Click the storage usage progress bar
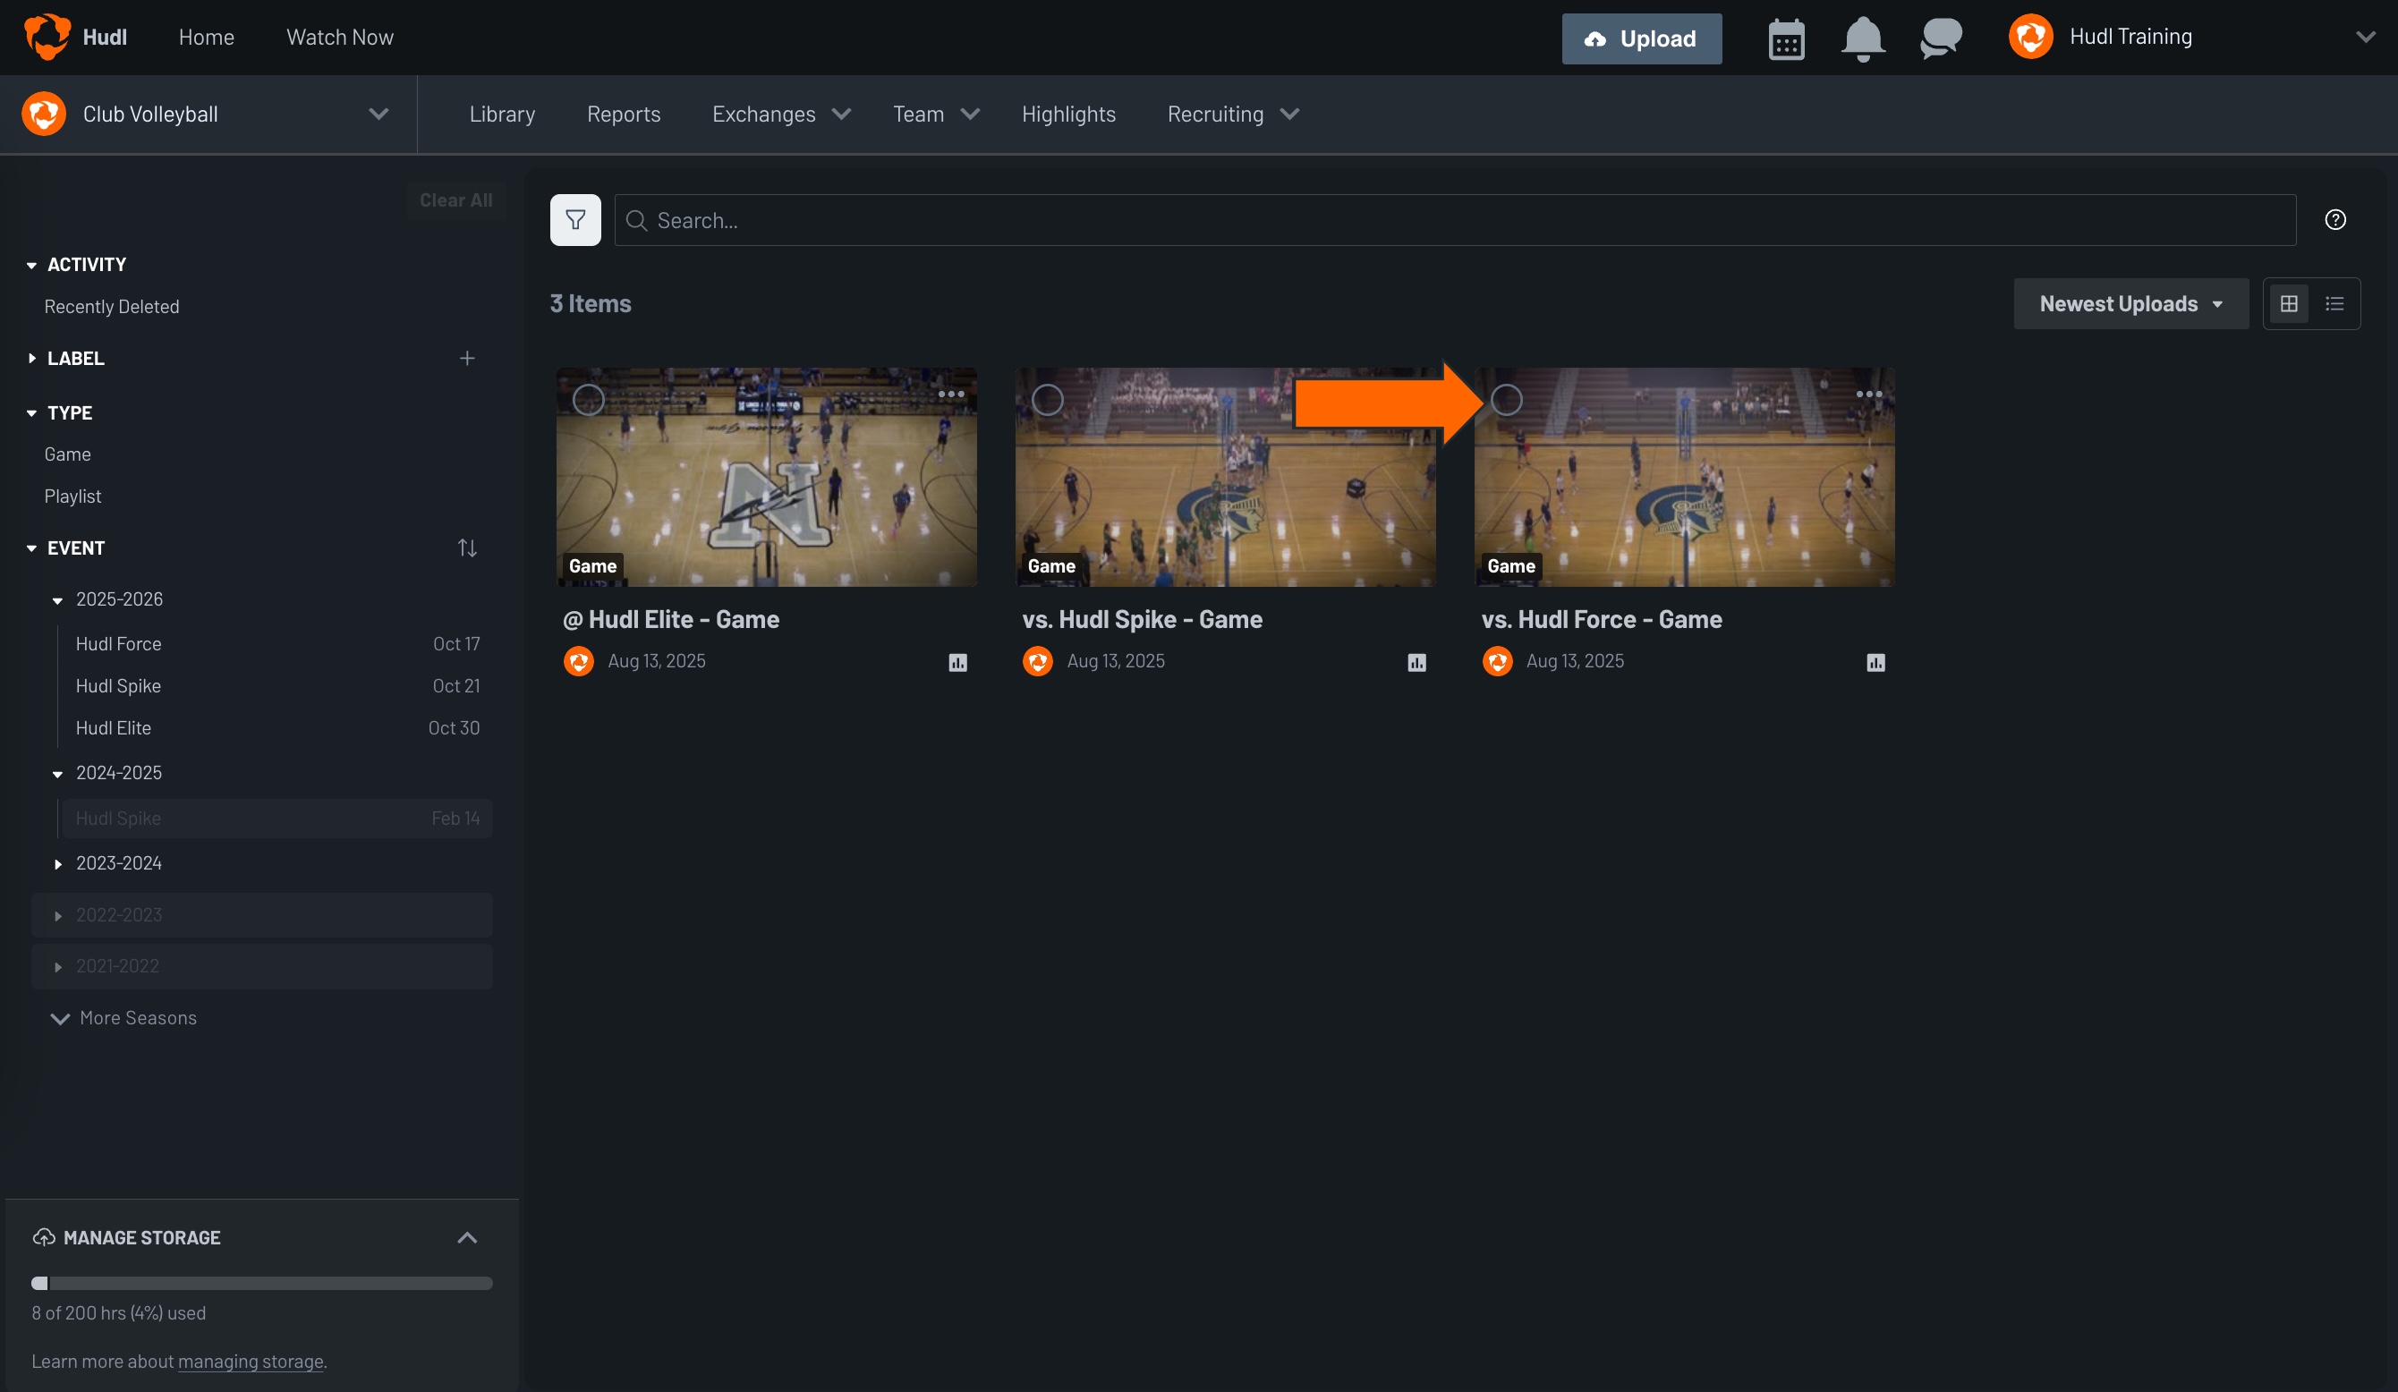 [x=261, y=1284]
